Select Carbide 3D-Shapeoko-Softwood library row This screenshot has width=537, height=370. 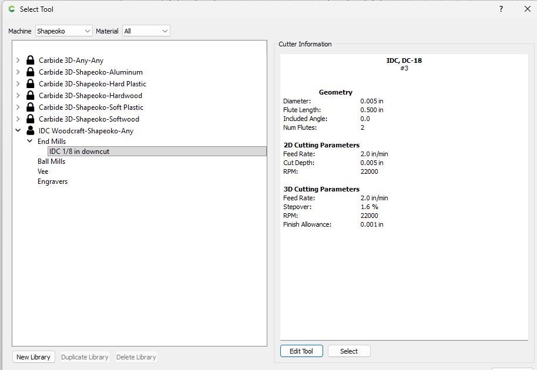(x=89, y=119)
